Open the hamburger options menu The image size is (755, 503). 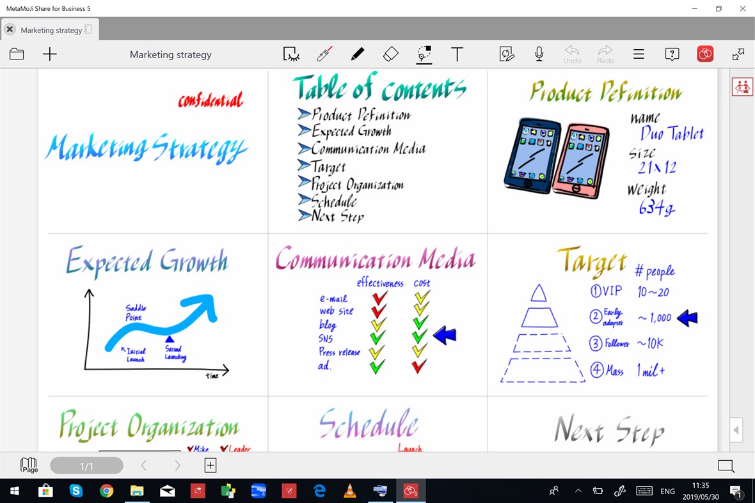pos(639,54)
